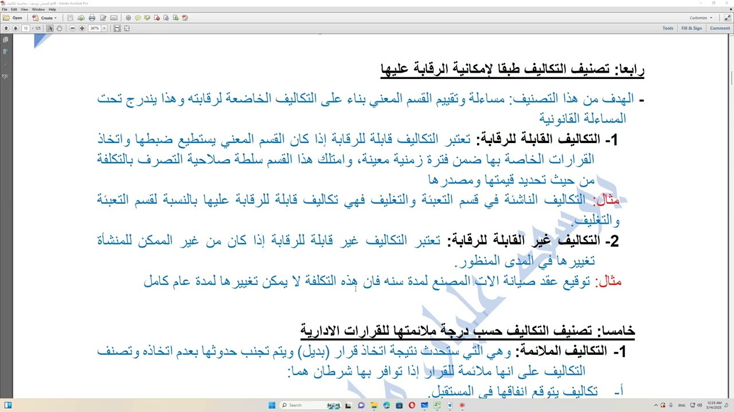Viewport: 734px width, 412px height.
Task: Close the document with small x button
Action: 730,9
